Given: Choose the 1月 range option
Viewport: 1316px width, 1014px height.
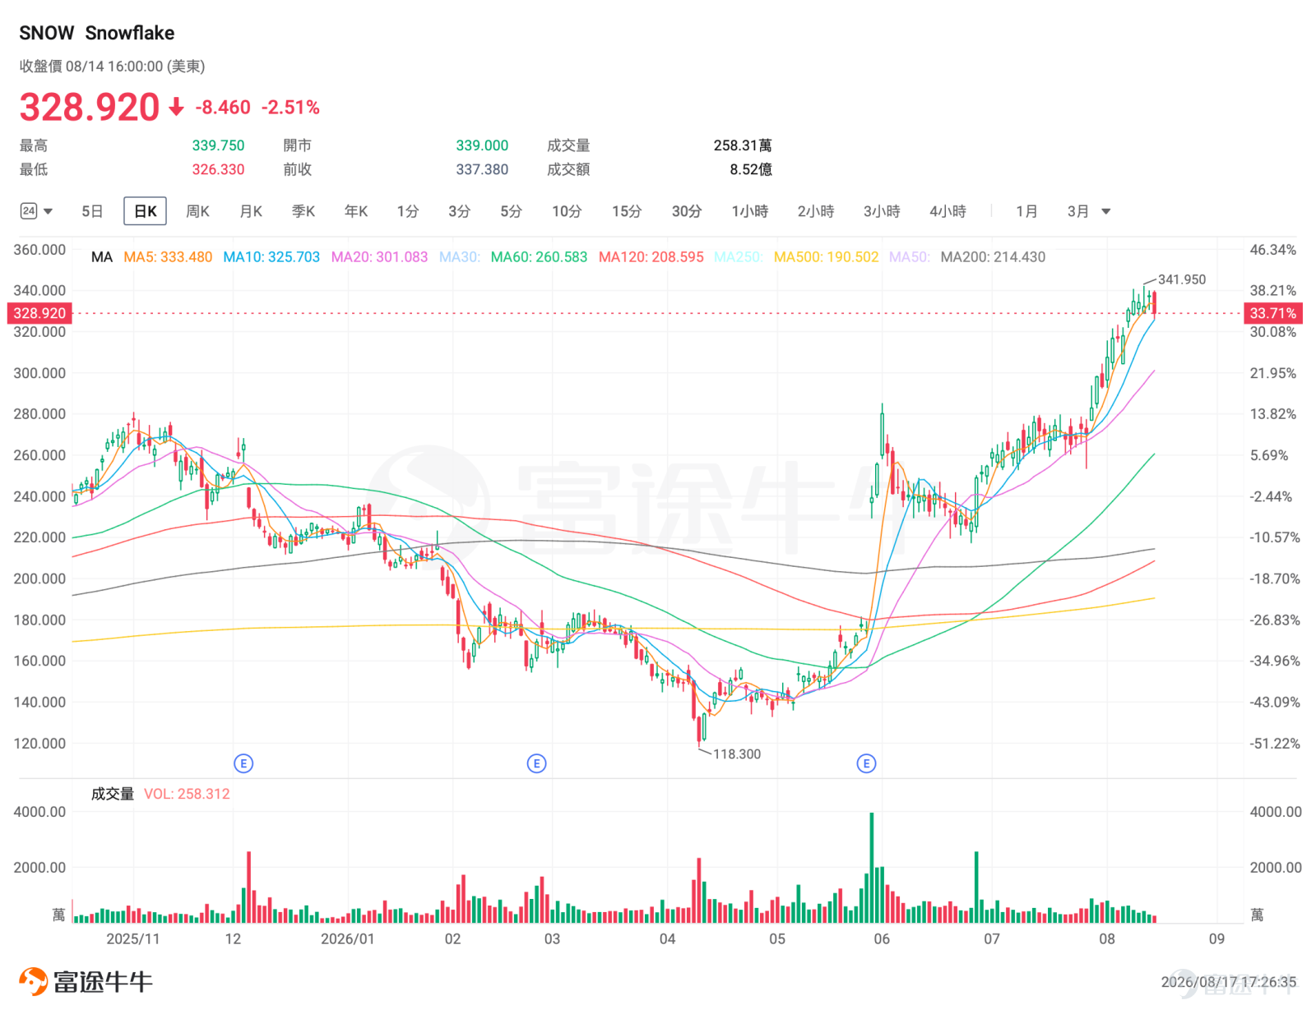Looking at the screenshot, I should pos(1026,211).
